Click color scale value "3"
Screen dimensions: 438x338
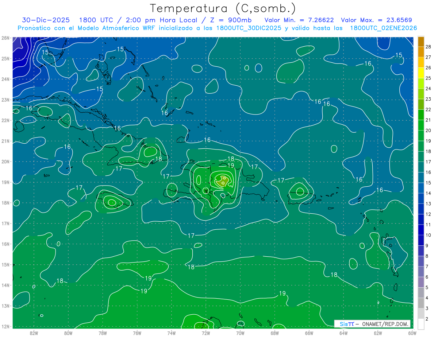pyautogui.click(x=427, y=308)
